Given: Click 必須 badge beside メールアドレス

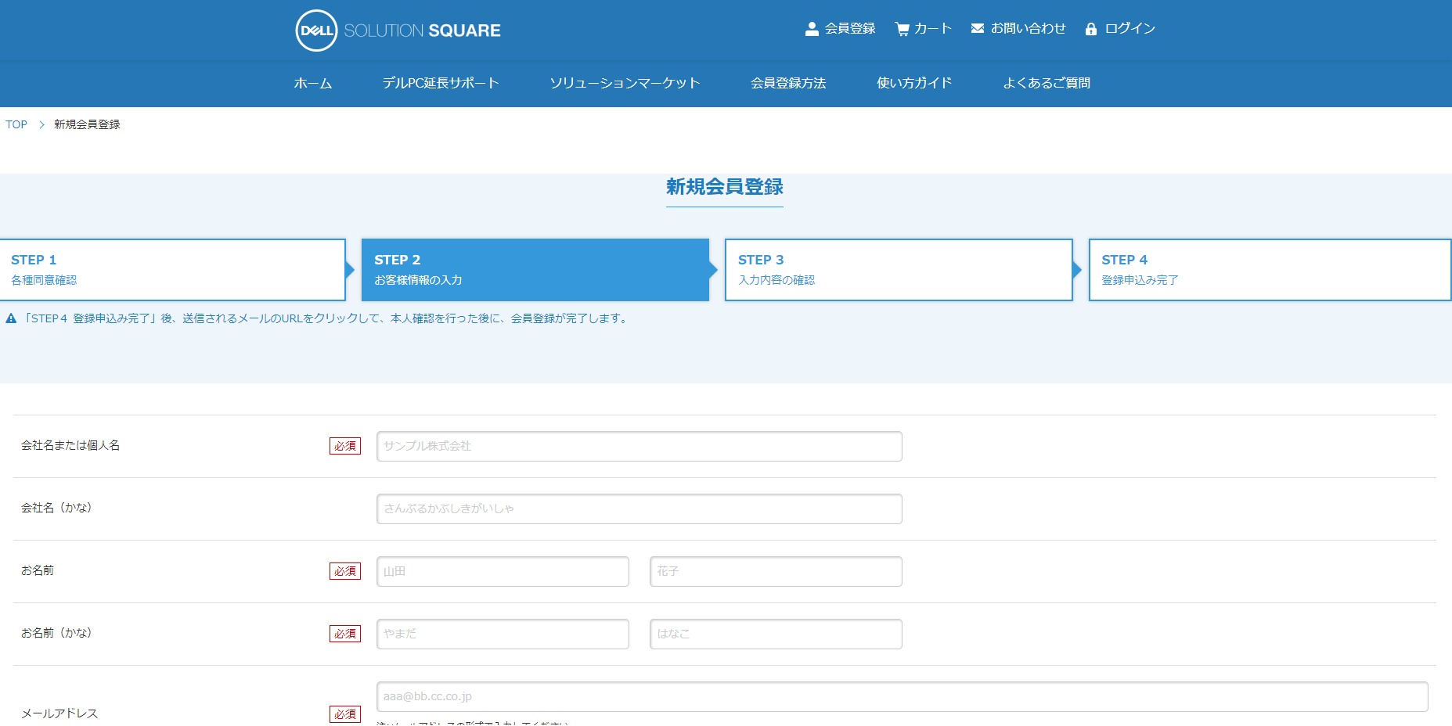Looking at the screenshot, I should [x=345, y=714].
